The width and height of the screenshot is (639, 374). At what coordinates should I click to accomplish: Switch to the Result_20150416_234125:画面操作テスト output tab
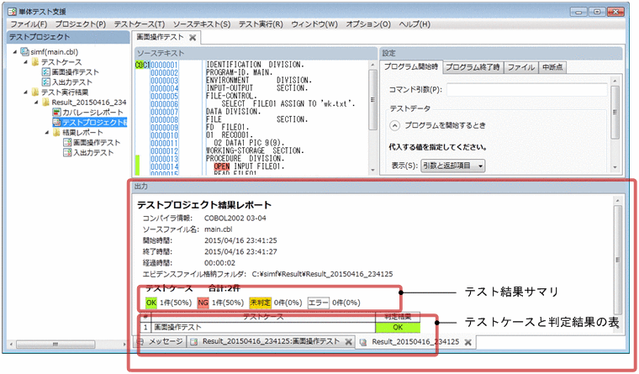point(271,341)
